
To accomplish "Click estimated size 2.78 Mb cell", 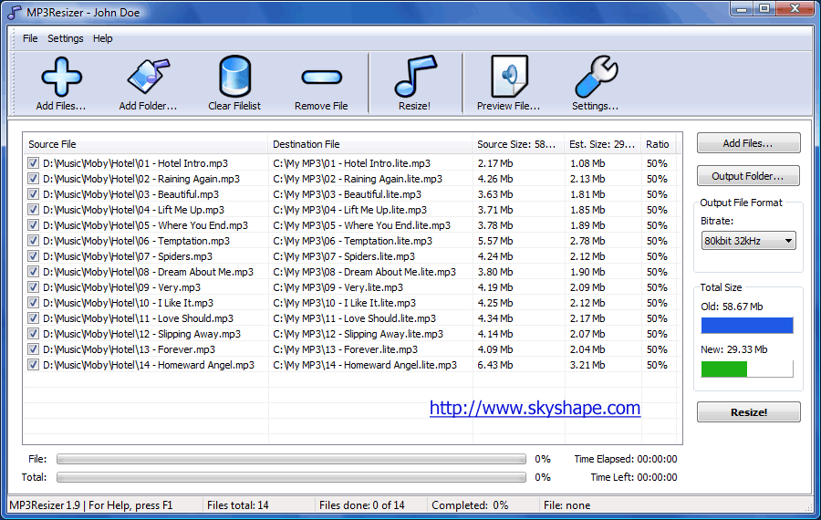I will [x=587, y=241].
